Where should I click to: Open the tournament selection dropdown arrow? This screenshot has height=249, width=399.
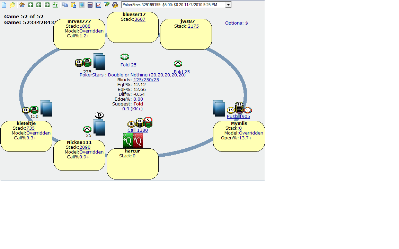(x=228, y=5)
